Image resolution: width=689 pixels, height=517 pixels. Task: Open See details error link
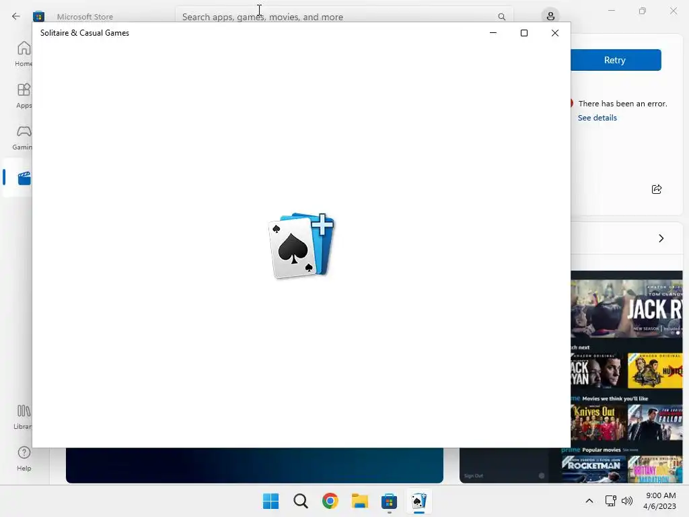coord(597,118)
